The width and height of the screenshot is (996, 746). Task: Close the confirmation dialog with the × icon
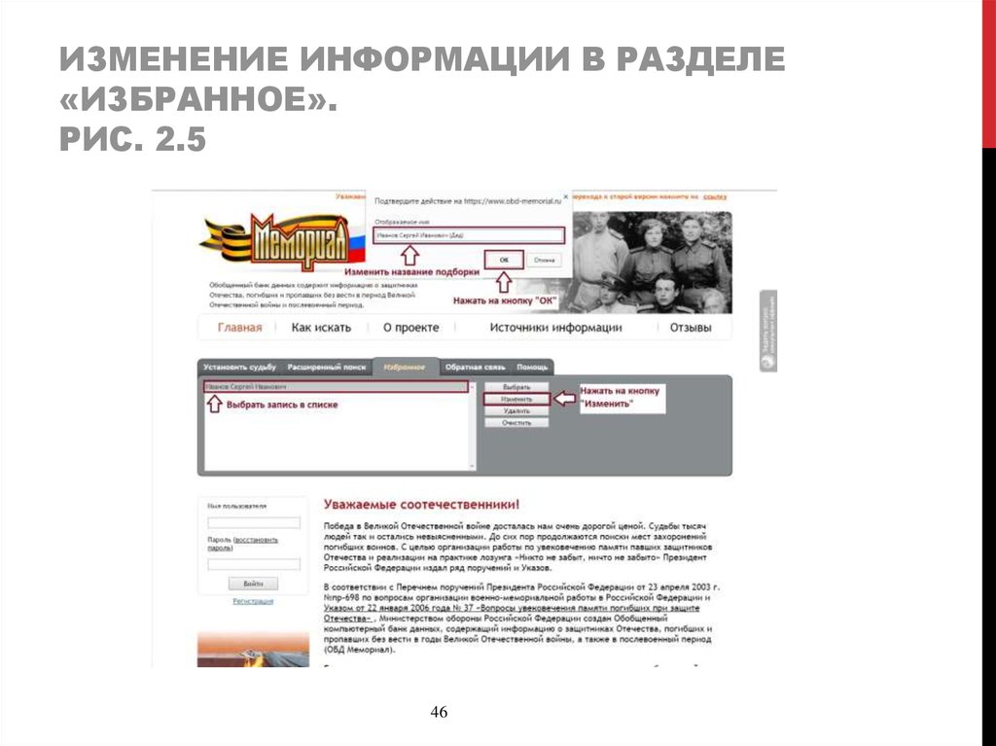tap(564, 195)
